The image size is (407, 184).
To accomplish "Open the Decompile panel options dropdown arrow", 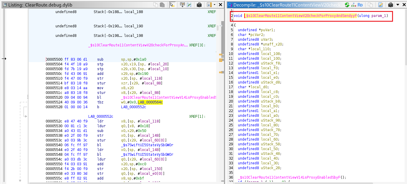I will [x=398, y=5].
